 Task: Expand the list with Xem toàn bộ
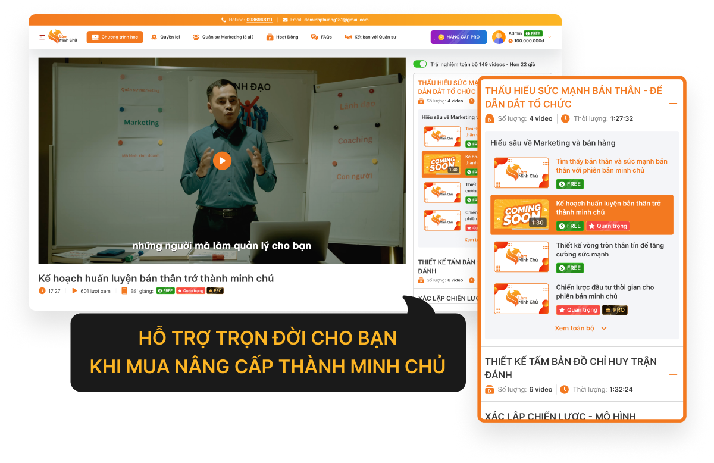(581, 328)
